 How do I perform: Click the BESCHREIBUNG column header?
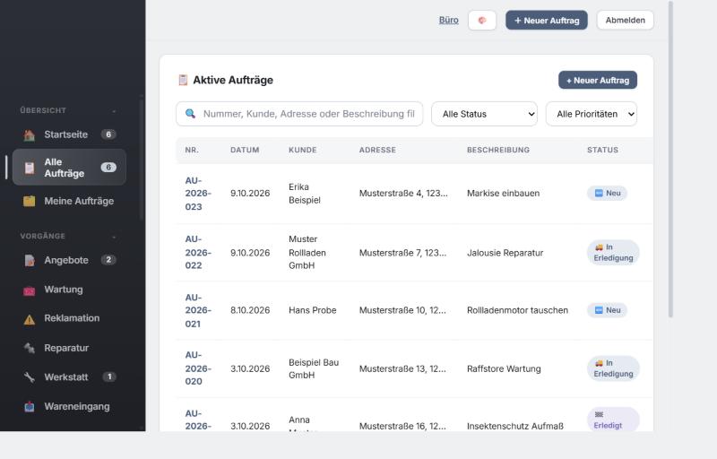(498, 150)
